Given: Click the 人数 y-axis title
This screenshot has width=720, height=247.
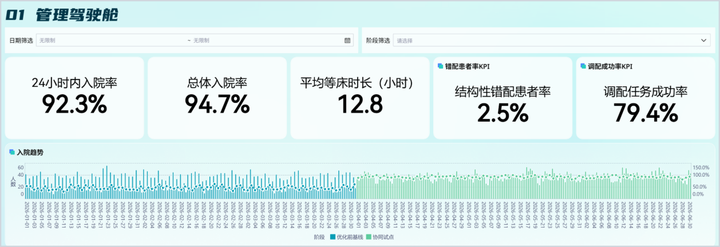Looking at the screenshot, I should [13, 182].
